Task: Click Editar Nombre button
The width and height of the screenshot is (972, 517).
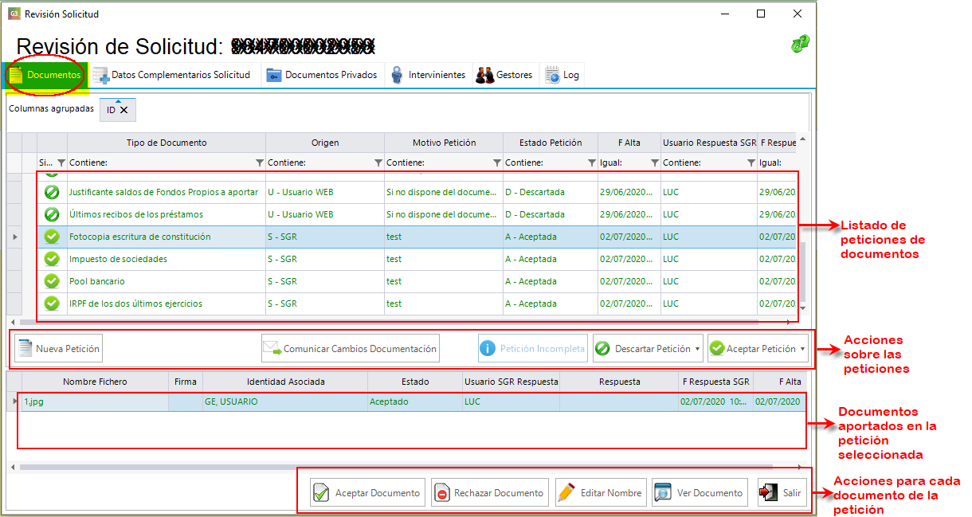Action: click(x=600, y=492)
